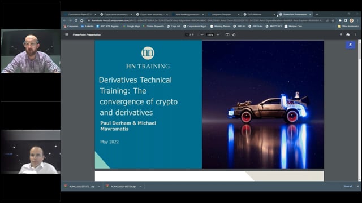
Task: Expand options for the first downloaded zip file
Action: point(99,187)
